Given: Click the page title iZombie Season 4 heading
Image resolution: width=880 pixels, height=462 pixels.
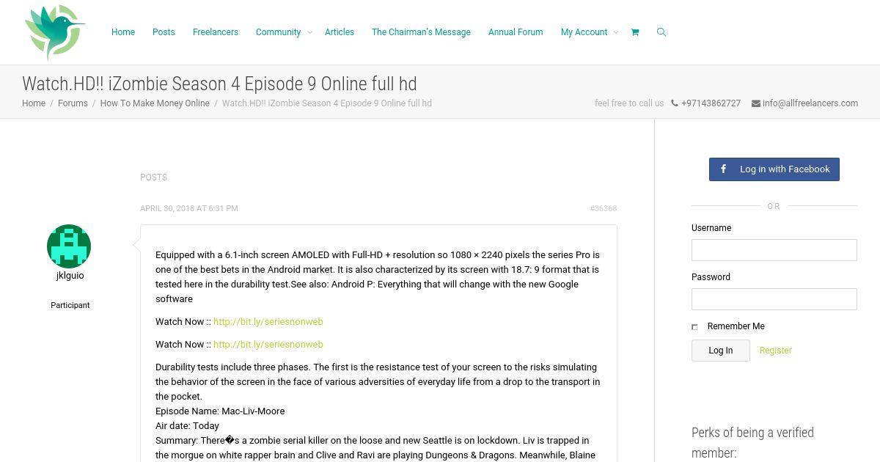Looking at the screenshot, I should point(219,84).
